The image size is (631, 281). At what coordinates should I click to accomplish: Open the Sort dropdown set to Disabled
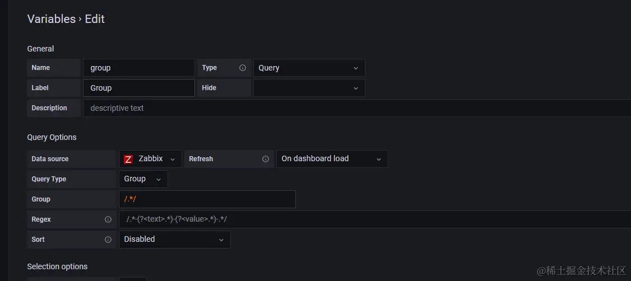pos(174,240)
